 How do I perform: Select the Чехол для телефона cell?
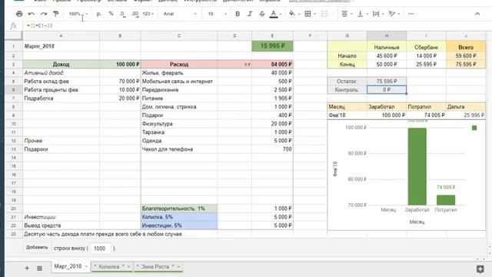[x=179, y=149]
